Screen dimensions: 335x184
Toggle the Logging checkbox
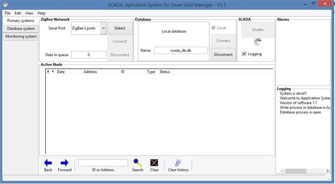point(244,54)
